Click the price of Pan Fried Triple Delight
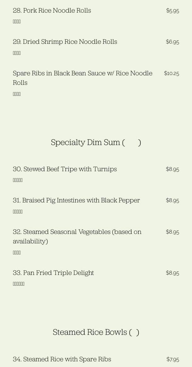Screen dimensions: 192x367 172,273
